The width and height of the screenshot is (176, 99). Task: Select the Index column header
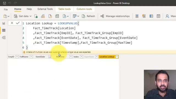click(x=76, y=57)
